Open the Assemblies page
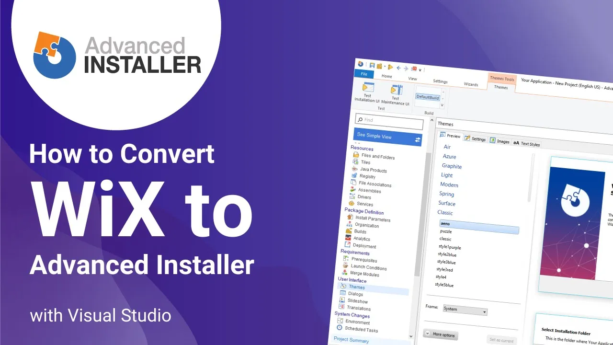The image size is (613, 345). coord(365,190)
